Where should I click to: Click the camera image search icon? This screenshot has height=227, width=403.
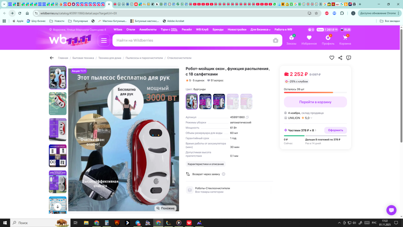[275, 40]
